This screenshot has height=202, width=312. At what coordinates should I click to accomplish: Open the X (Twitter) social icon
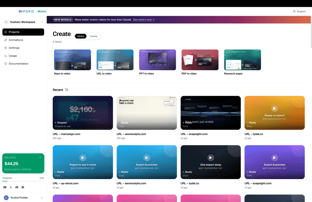[11, 187]
